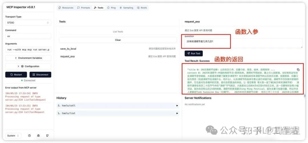The width and height of the screenshot is (308, 143).
Task: Switch to the Resources tab
Action: pyautogui.click(x=66, y=8)
